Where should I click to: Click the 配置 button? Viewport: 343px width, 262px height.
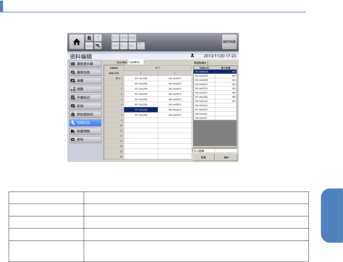(x=203, y=157)
